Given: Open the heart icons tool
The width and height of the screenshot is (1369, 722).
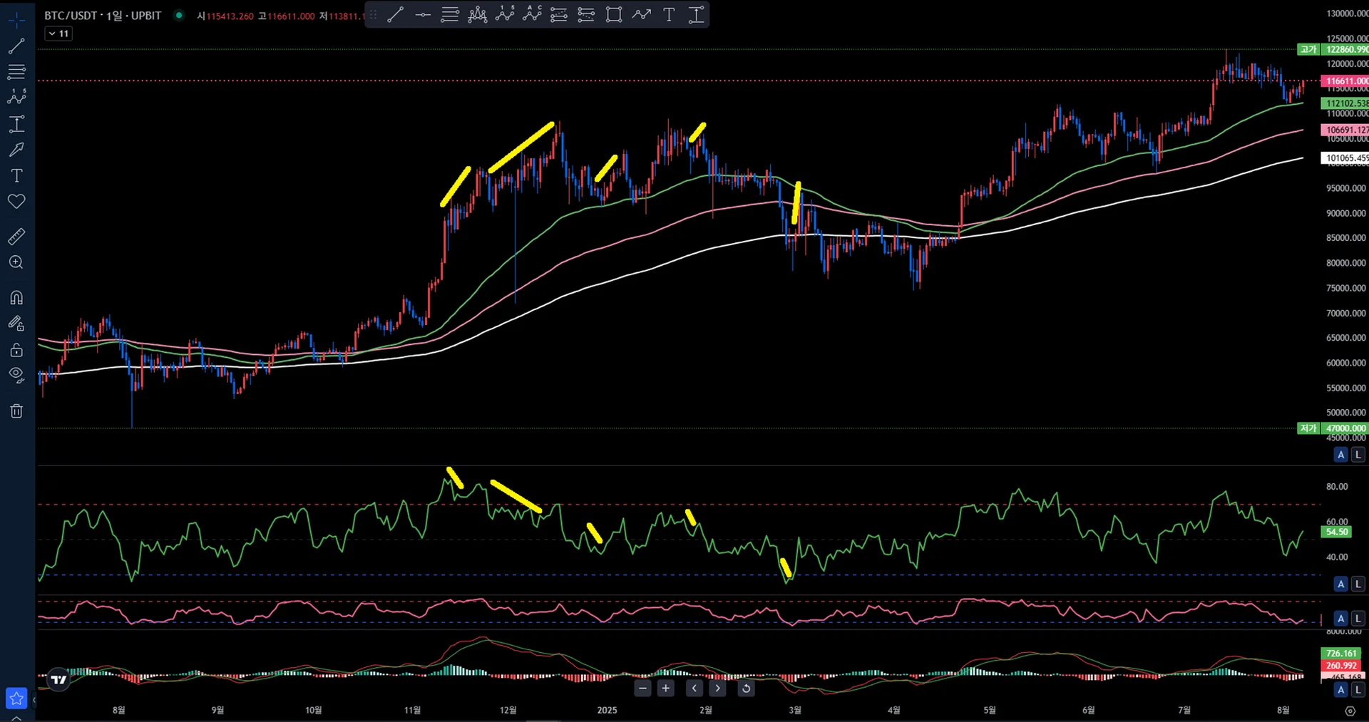Looking at the screenshot, I should coord(16,202).
